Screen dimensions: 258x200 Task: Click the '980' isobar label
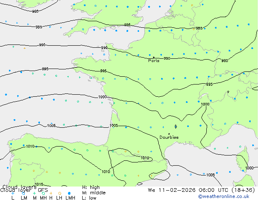(x=35, y=11)
